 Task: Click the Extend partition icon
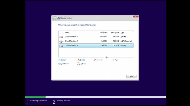pyautogui.click(x=79, y=64)
